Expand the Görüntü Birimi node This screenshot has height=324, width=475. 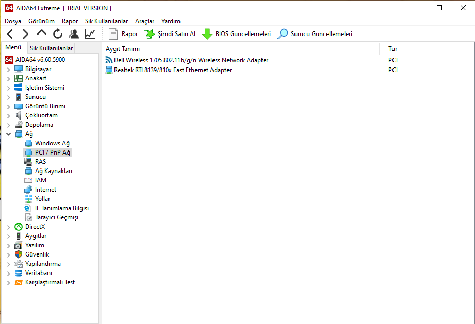tap(8, 107)
